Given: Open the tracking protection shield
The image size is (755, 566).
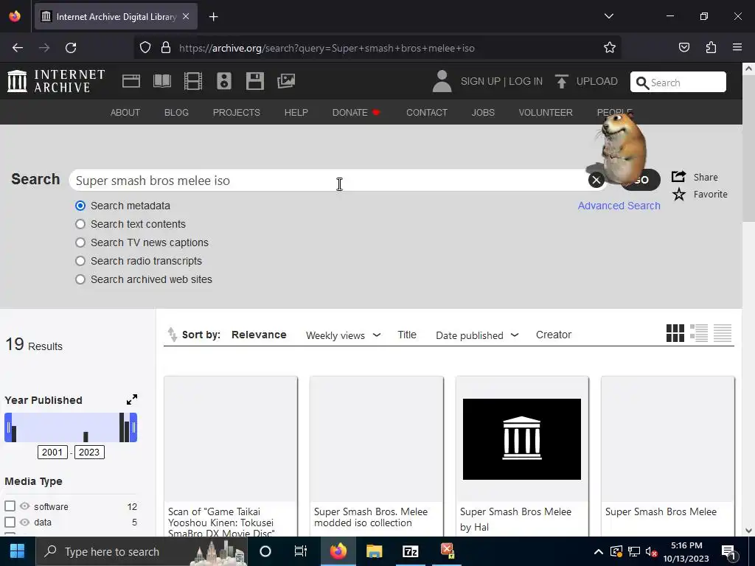Looking at the screenshot, I should coord(145,48).
